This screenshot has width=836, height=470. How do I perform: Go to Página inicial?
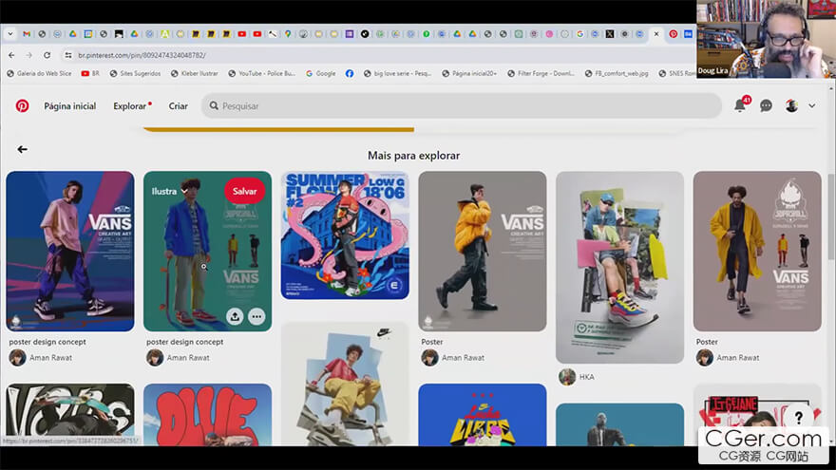[x=70, y=106]
